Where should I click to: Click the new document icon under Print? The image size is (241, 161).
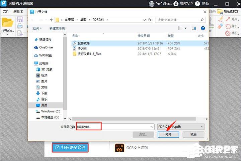click(x=20, y=33)
